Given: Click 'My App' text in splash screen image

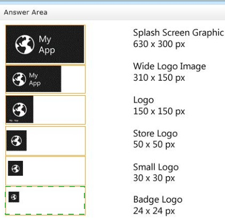Looking at the screenshot, I should click(46, 44).
